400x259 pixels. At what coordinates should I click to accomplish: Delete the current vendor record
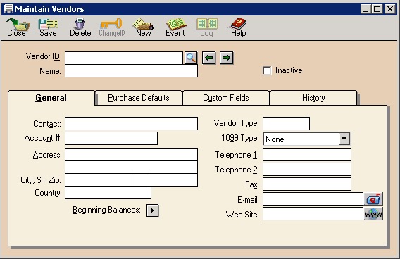pyautogui.click(x=80, y=27)
